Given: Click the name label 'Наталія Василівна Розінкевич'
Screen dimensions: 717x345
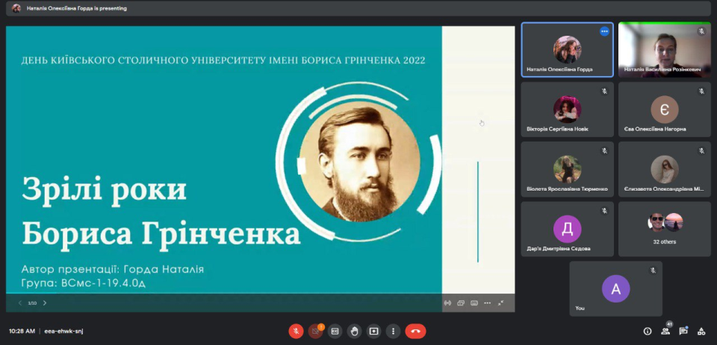Looking at the screenshot, I should pos(662,69).
